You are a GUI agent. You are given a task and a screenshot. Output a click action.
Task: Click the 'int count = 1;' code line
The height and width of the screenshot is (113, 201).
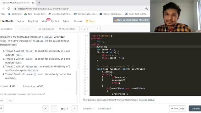tap(106, 50)
